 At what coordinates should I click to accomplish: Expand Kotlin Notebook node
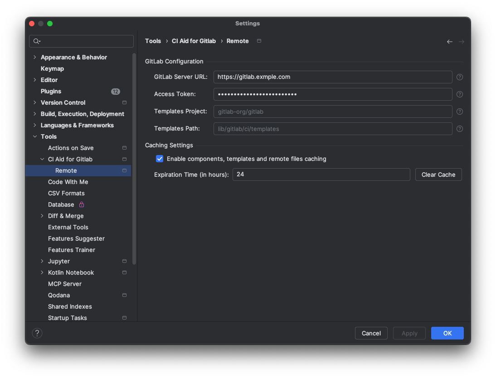(42, 272)
